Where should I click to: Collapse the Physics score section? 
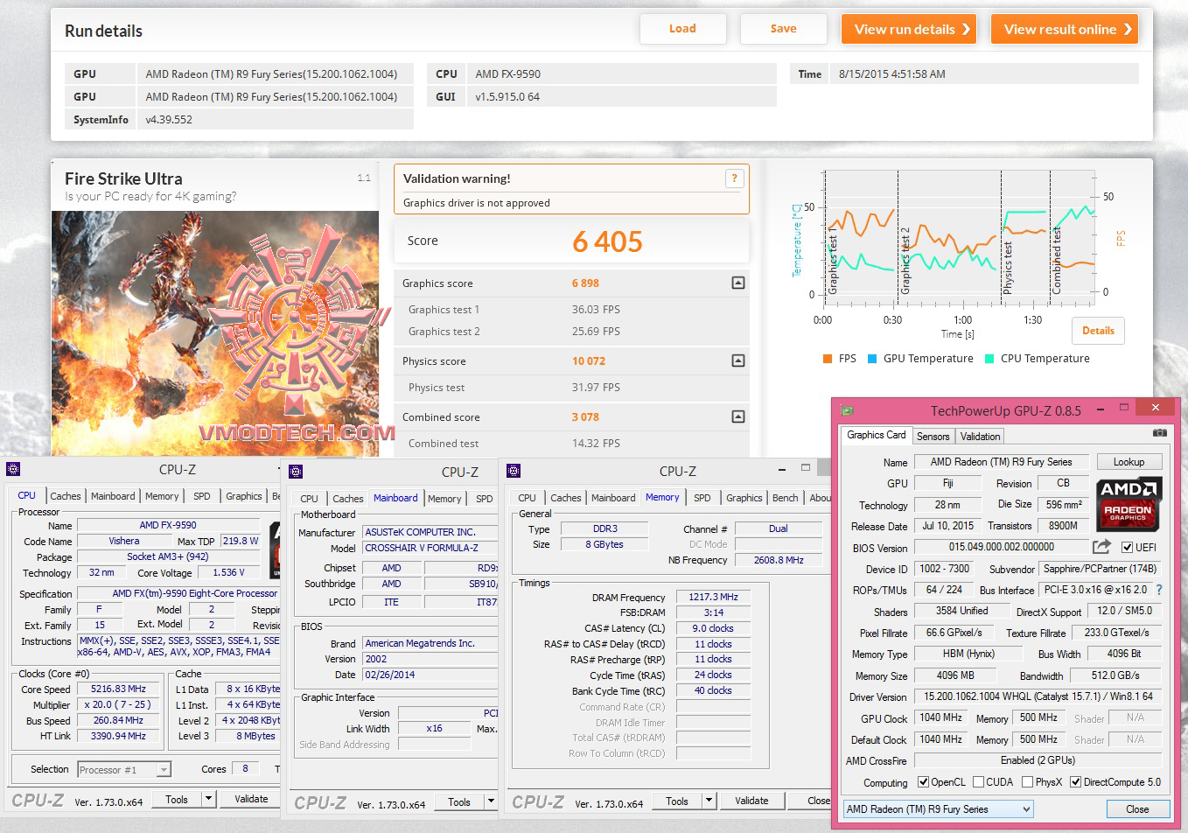click(738, 360)
